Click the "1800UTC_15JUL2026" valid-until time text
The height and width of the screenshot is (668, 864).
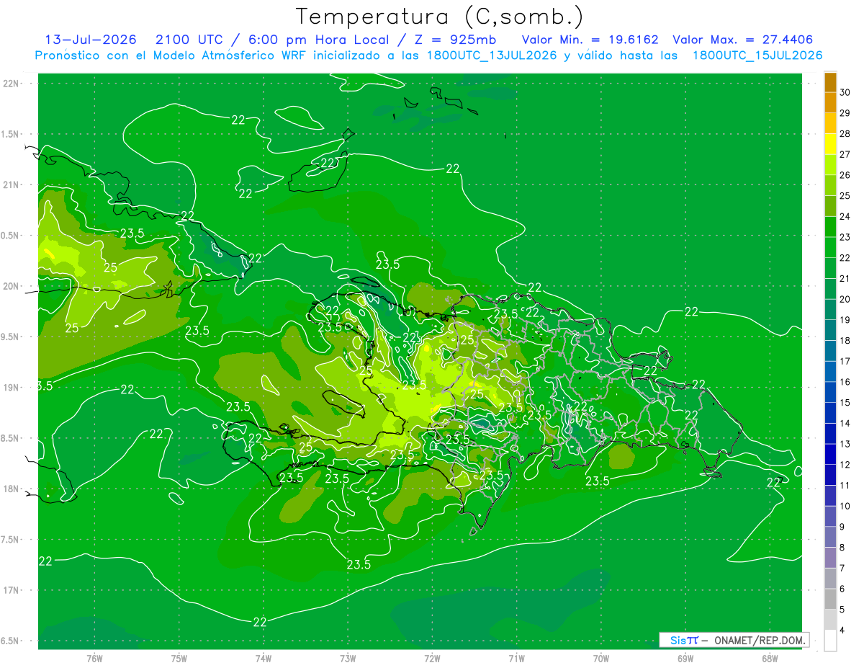(x=757, y=55)
